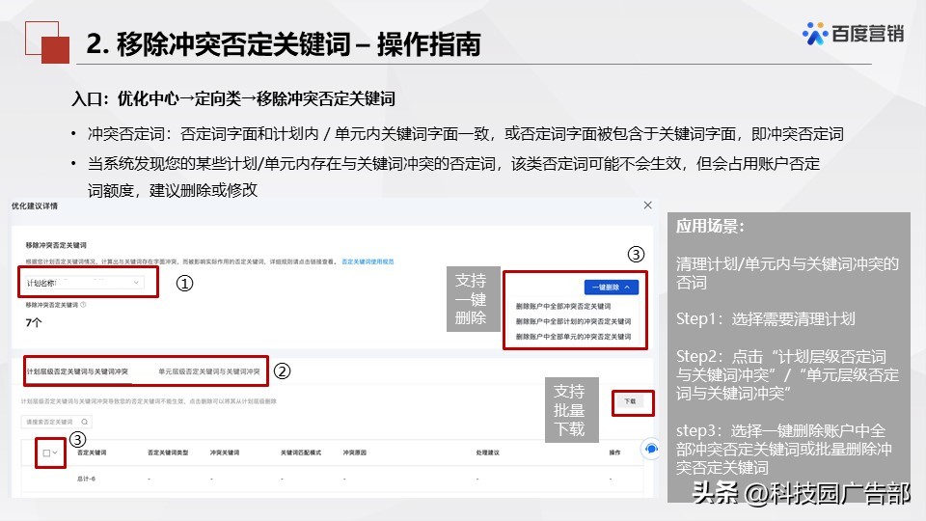This screenshot has width=926, height=521.
Task: Choose 删除账户中全部单元的冲突否定关键词 option
Action: [573, 336]
